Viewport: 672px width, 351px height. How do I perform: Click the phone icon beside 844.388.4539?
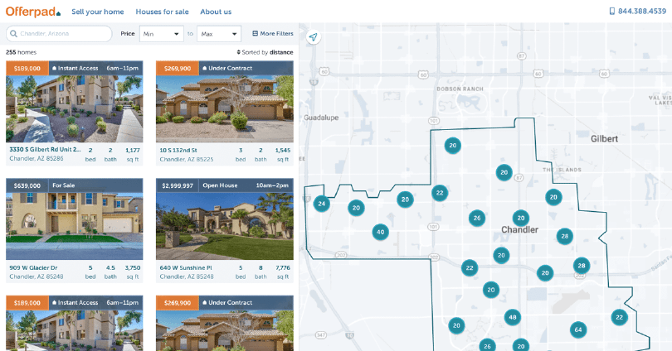click(x=612, y=11)
